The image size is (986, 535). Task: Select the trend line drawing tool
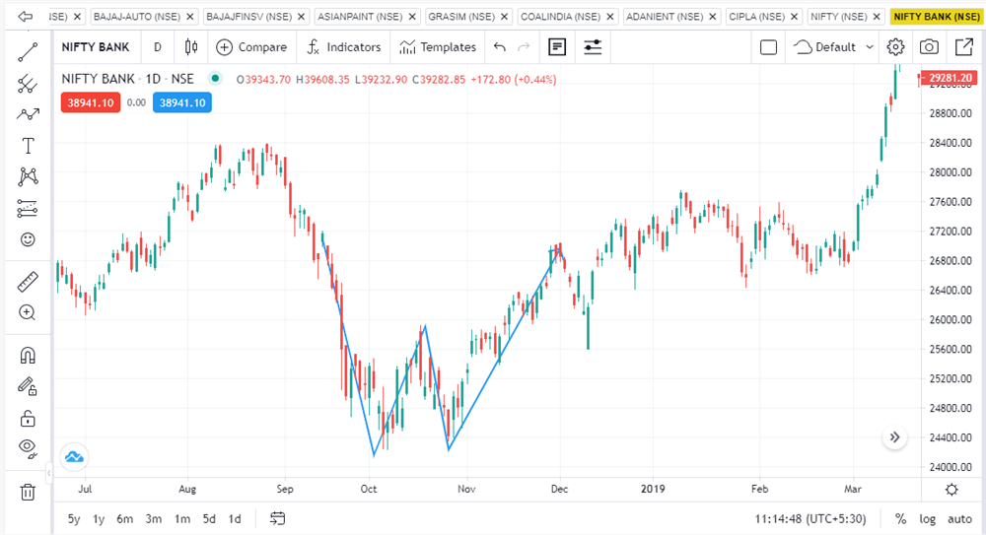28,52
